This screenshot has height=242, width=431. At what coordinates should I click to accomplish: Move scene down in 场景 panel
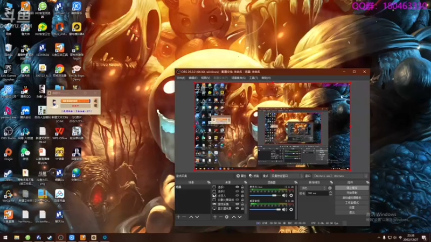[x=197, y=217]
